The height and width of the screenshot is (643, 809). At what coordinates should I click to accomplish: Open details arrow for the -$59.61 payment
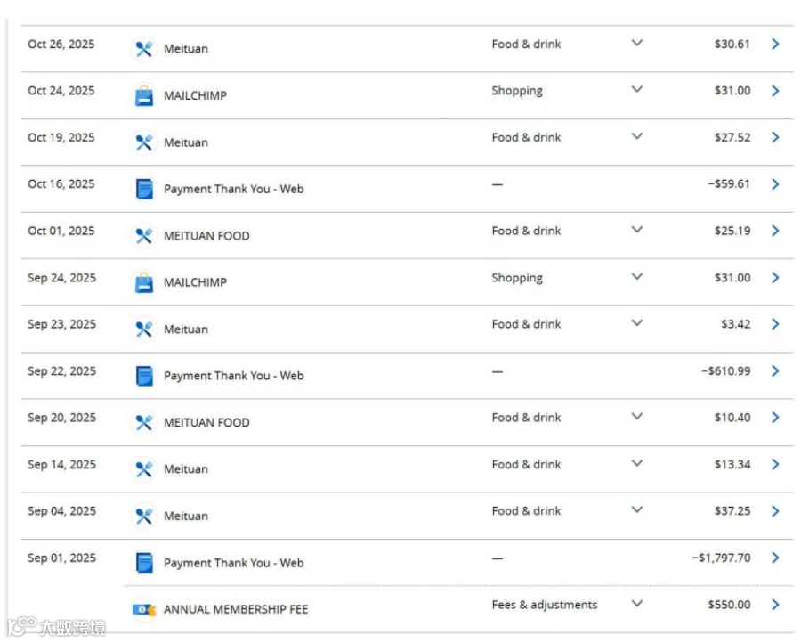[775, 184]
